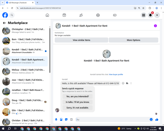Screen dimensions: 164x131
Task: Open the Gaming controller icon
Action: [115, 15]
